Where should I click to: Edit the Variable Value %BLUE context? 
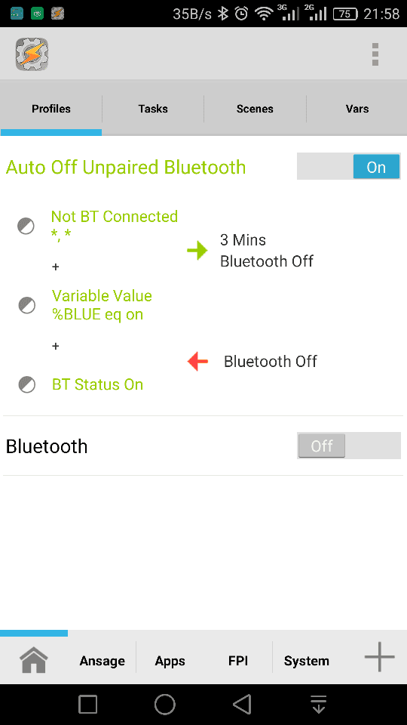pyautogui.click(x=102, y=305)
